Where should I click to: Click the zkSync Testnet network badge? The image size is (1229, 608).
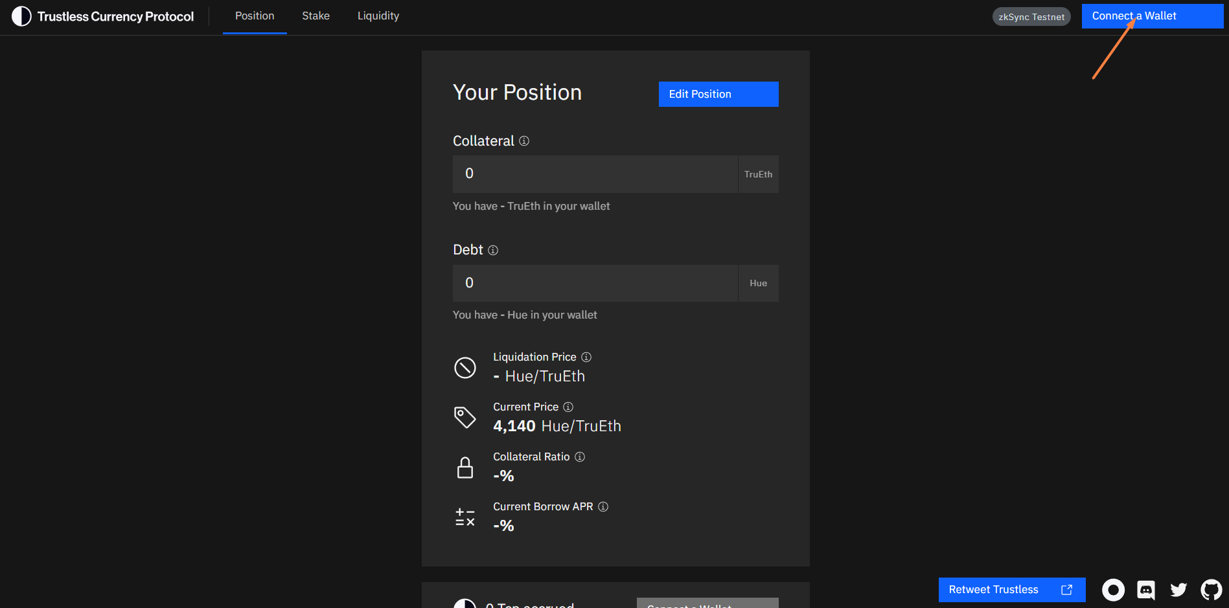1031,17
